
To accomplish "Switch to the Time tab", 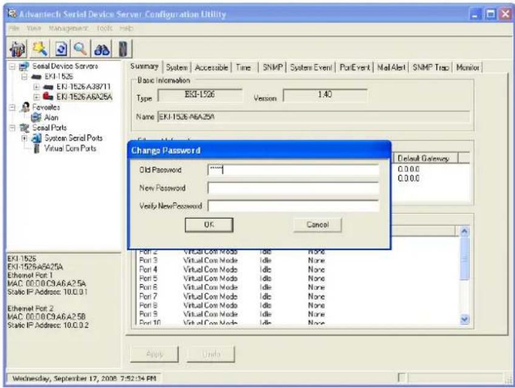I will pos(244,67).
